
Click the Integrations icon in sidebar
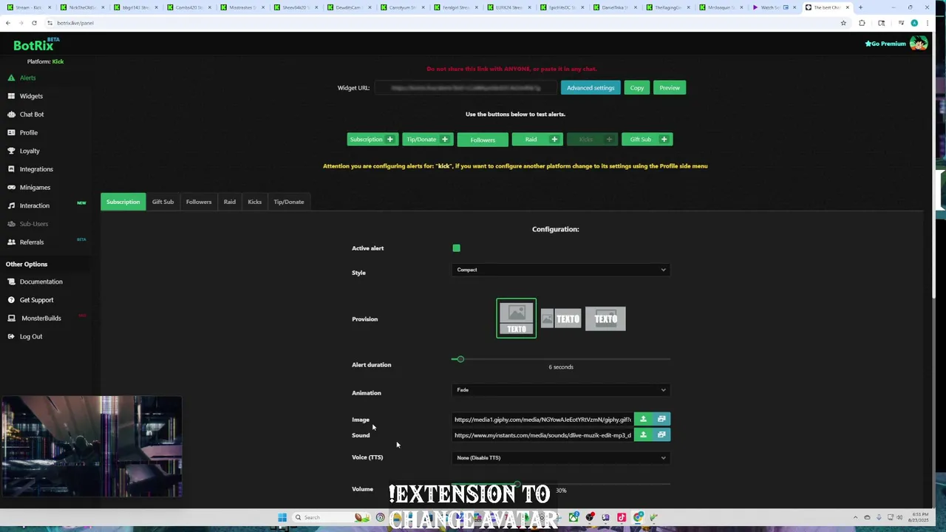coord(11,169)
